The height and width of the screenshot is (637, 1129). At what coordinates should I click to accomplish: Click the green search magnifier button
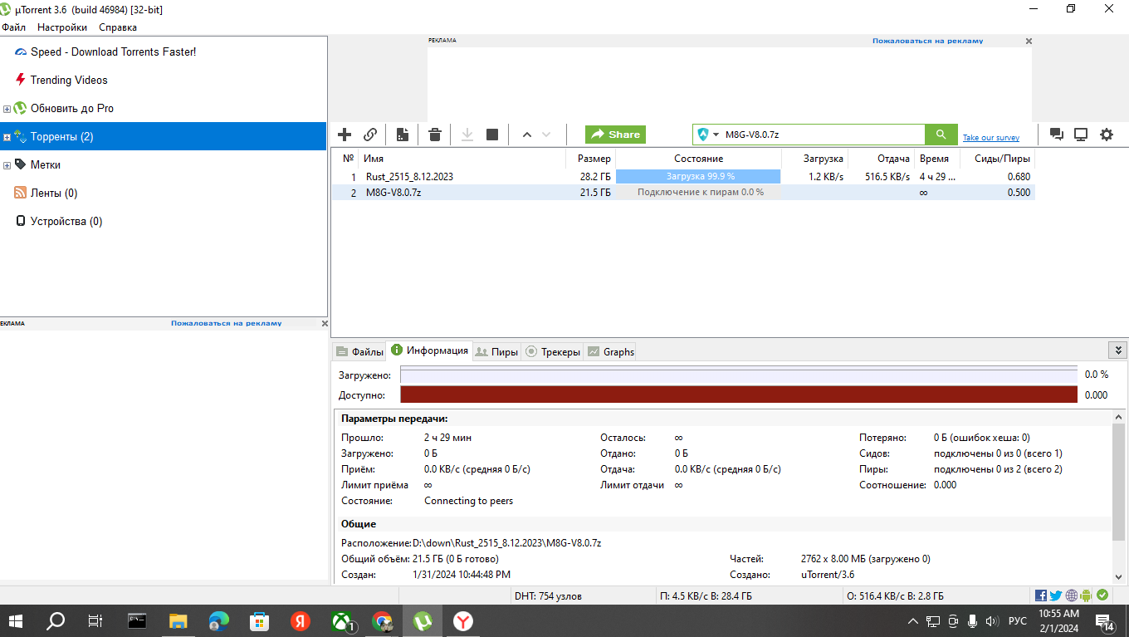(941, 135)
